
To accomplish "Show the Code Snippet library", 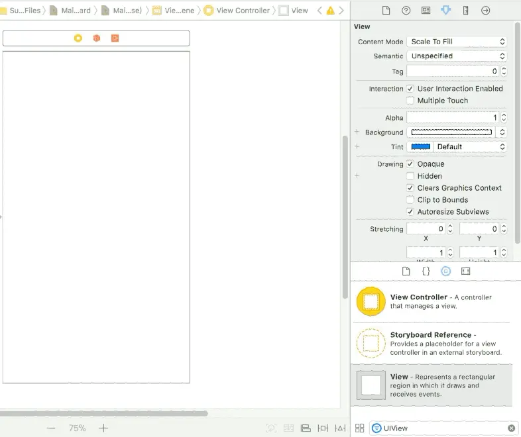I will click(x=426, y=271).
